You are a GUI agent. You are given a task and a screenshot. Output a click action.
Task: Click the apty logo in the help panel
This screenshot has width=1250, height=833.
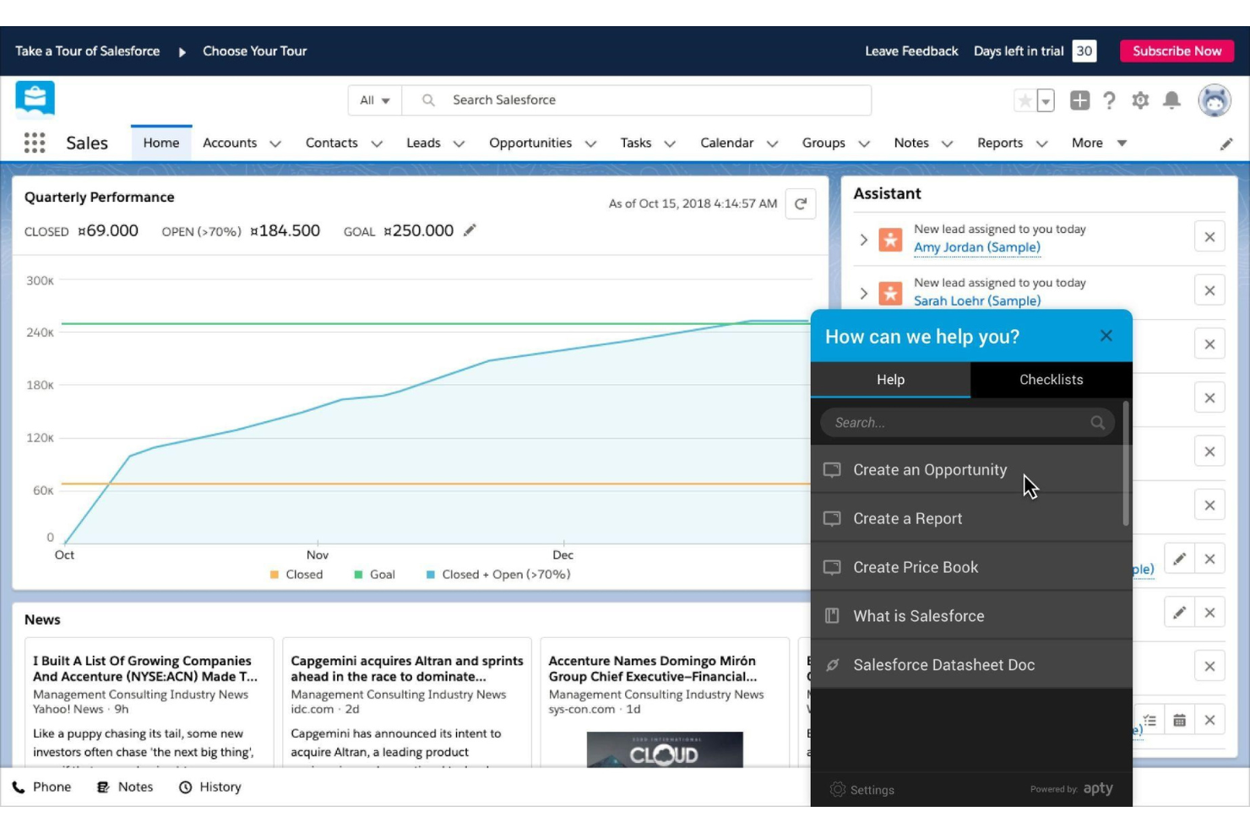point(1098,788)
